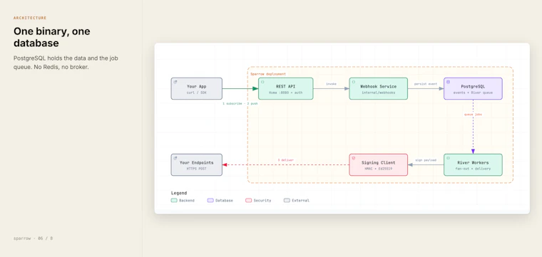Viewport: 542px width, 257px height.
Task: Select the gray External legend swatch
Action: pos(287,201)
